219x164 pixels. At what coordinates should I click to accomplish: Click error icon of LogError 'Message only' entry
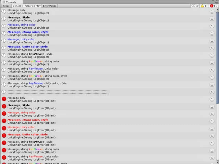4,99
